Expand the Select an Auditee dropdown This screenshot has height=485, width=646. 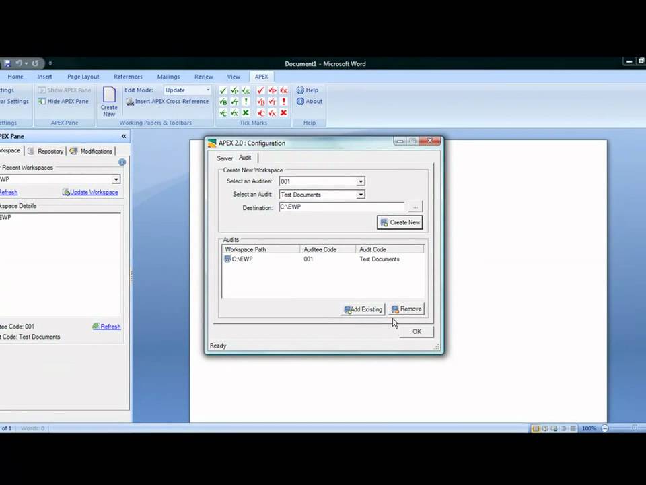[361, 181]
